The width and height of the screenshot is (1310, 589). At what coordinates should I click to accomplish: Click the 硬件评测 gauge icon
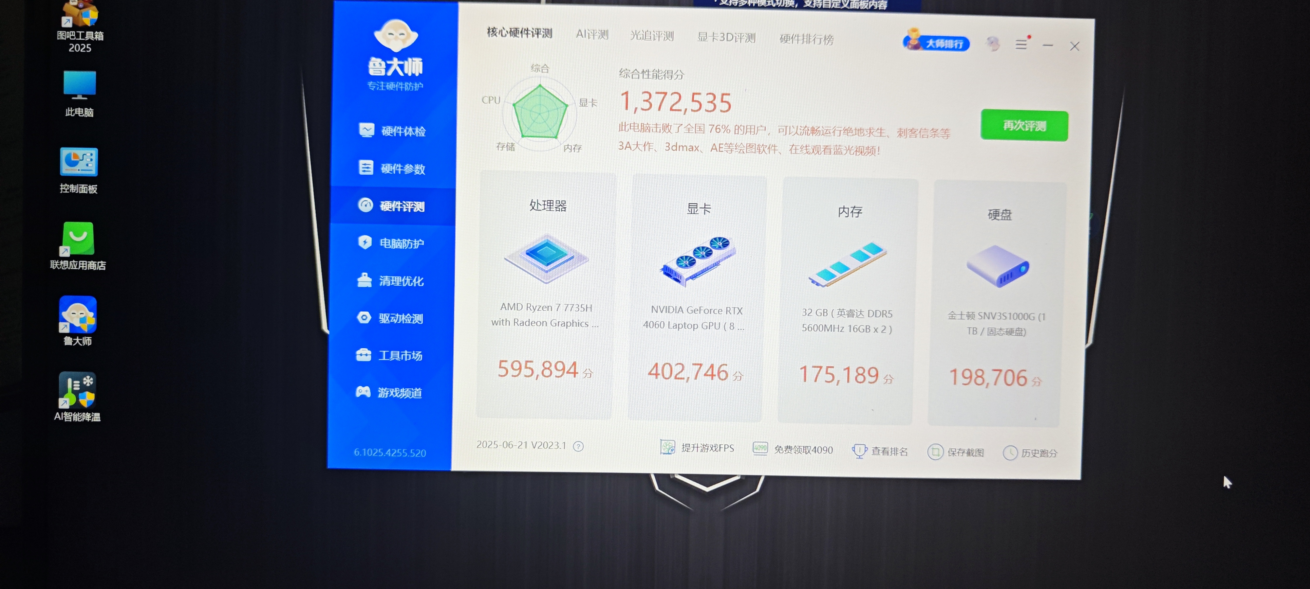pyautogui.click(x=365, y=205)
